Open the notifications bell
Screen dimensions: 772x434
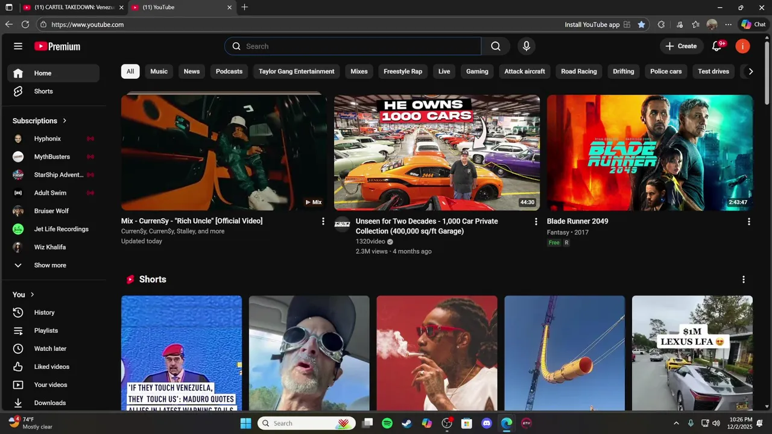[717, 46]
